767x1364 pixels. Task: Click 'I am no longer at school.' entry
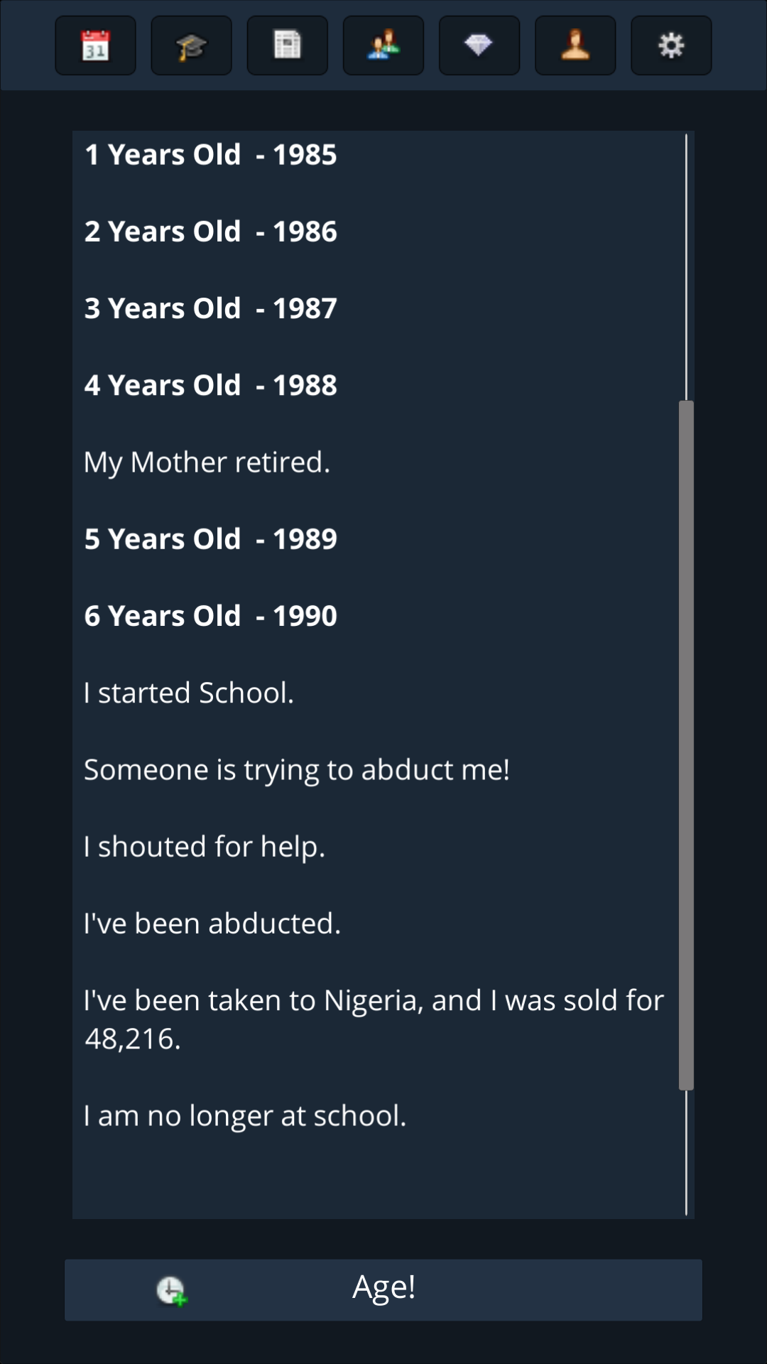[x=244, y=1116]
